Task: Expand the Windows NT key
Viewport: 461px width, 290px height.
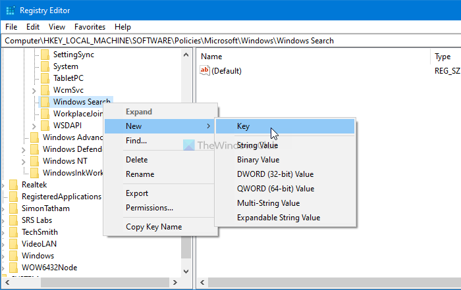Action: (x=24, y=162)
